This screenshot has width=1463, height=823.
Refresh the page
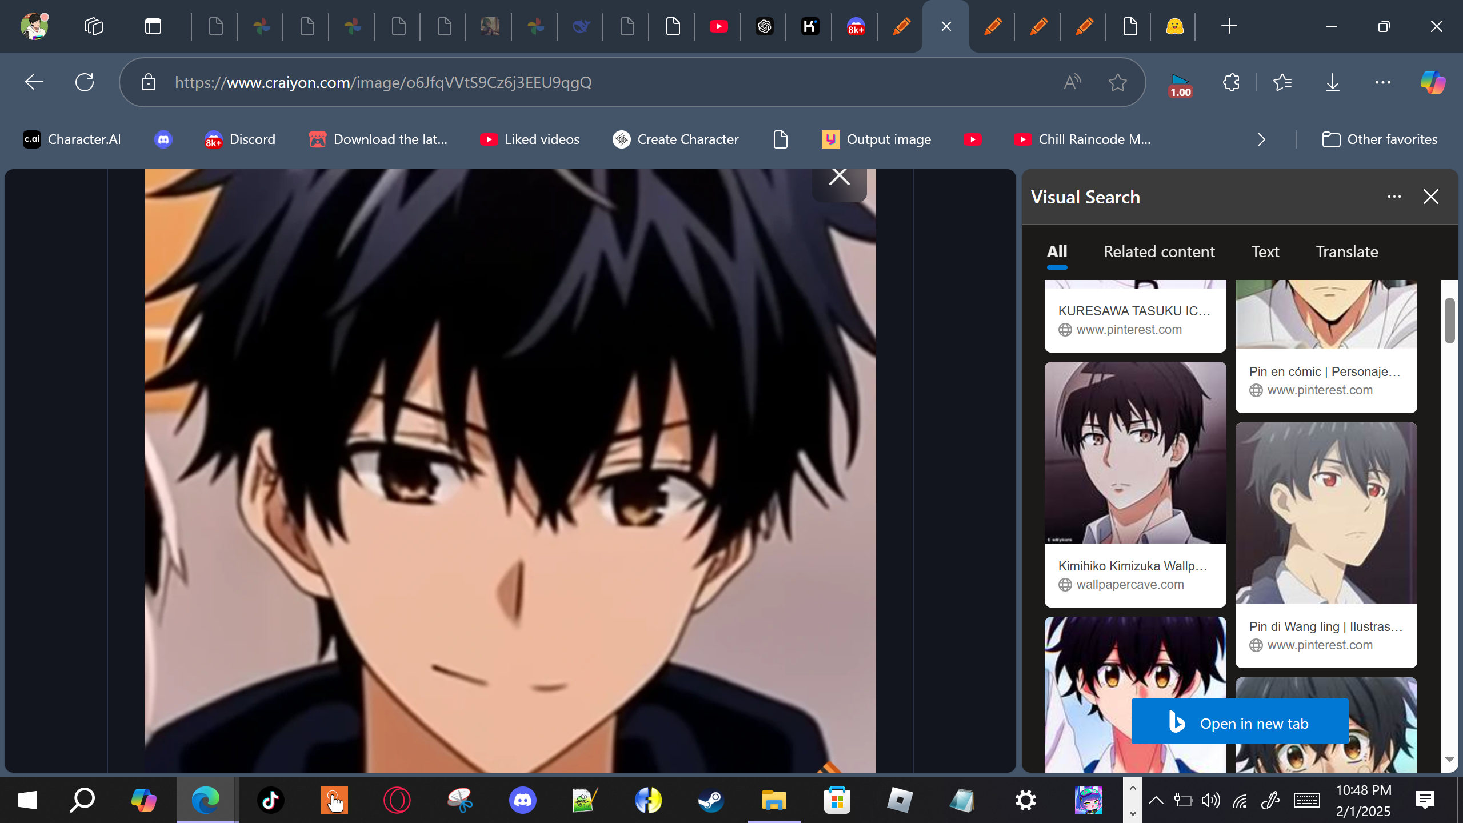(x=85, y=82)
